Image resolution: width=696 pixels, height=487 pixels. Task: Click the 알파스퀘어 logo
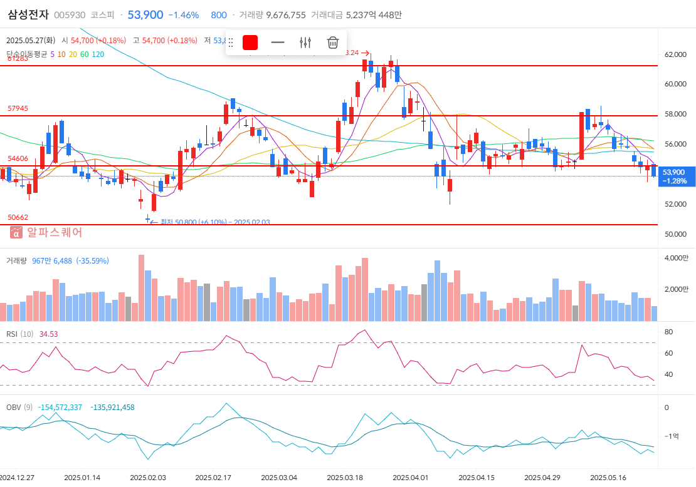click(x=46, y=232)
